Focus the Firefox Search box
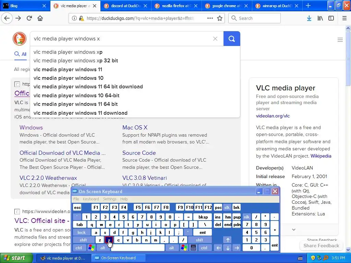Viewport: 351px width, 263px height. [255, 18]
